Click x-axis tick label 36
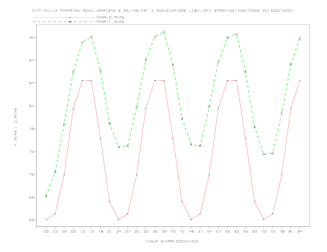Image resolution: width=327 pixels, height=252 pixels. (x=155, y=231)
